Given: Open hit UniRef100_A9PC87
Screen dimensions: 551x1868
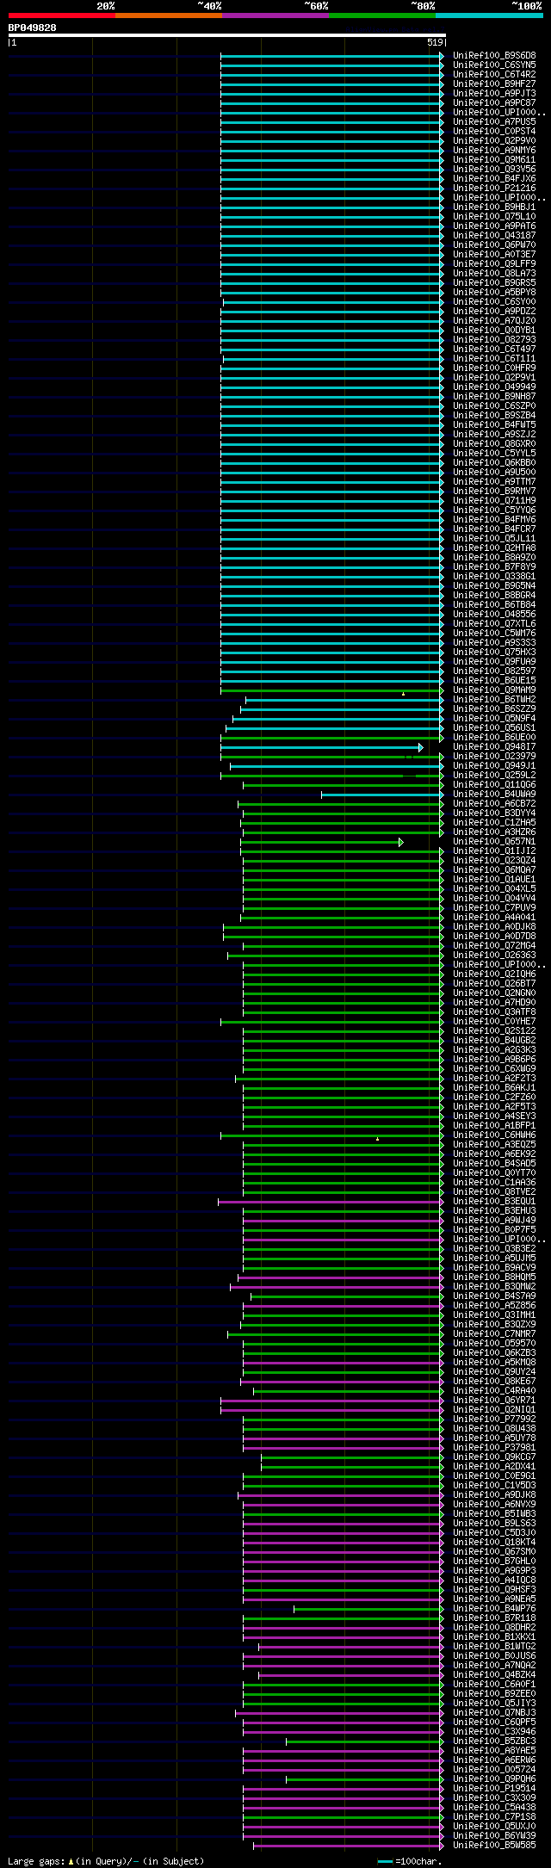Looking at the screenshot, I should point(494,102).
